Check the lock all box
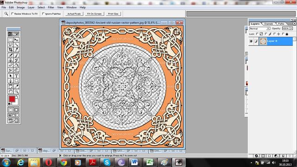Image resolution: width=297 pixels, height=167 pixels. tap(283, 34)
